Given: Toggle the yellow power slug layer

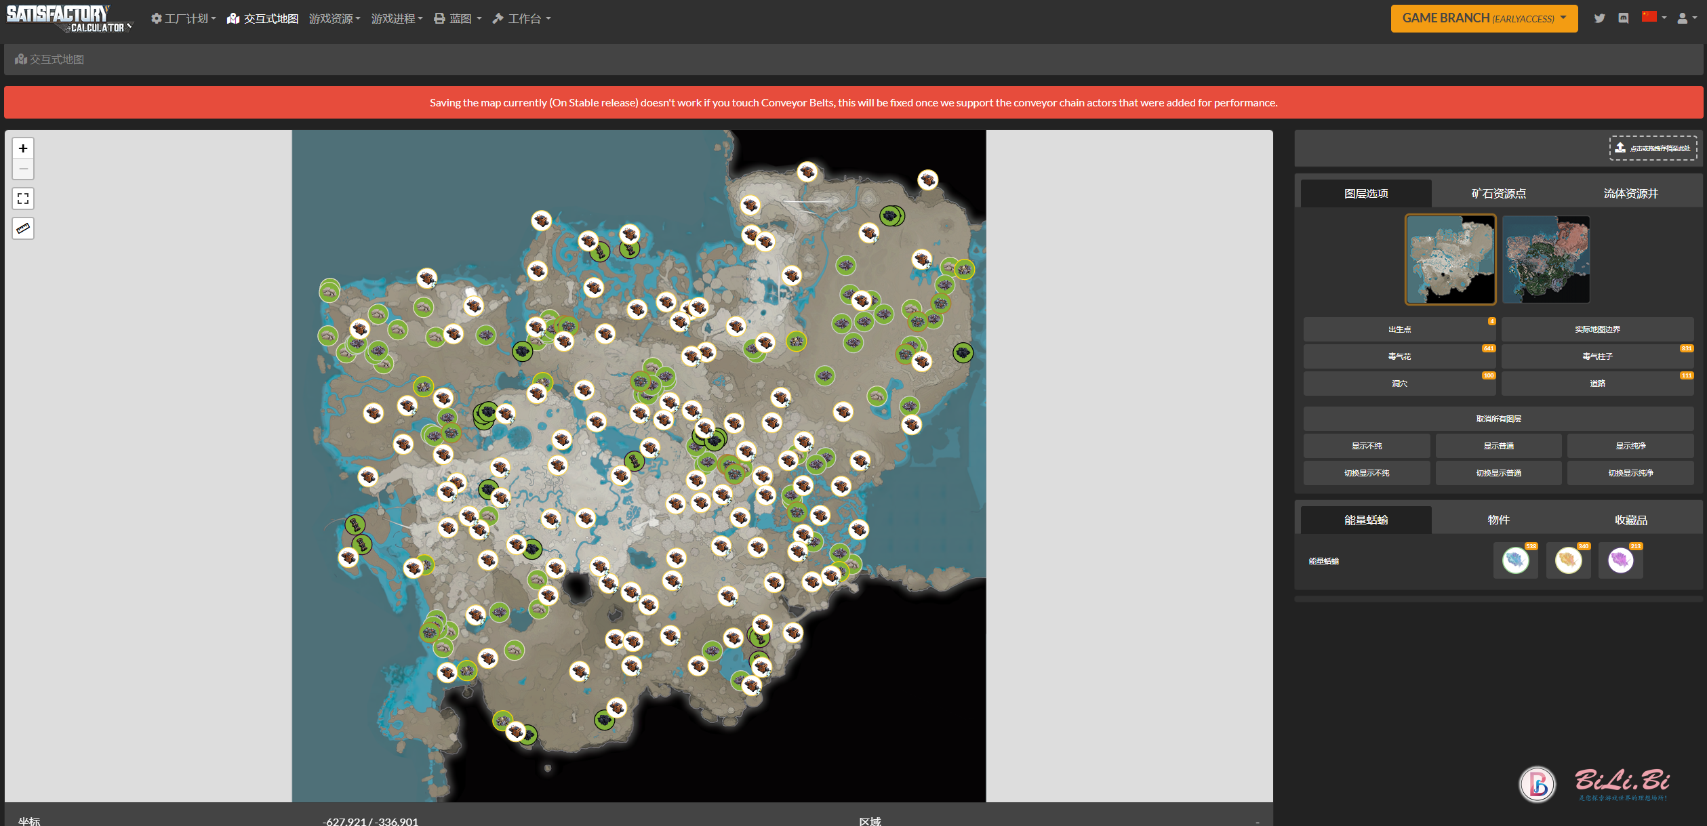Looking at the screenshot, I should 1567,560.
